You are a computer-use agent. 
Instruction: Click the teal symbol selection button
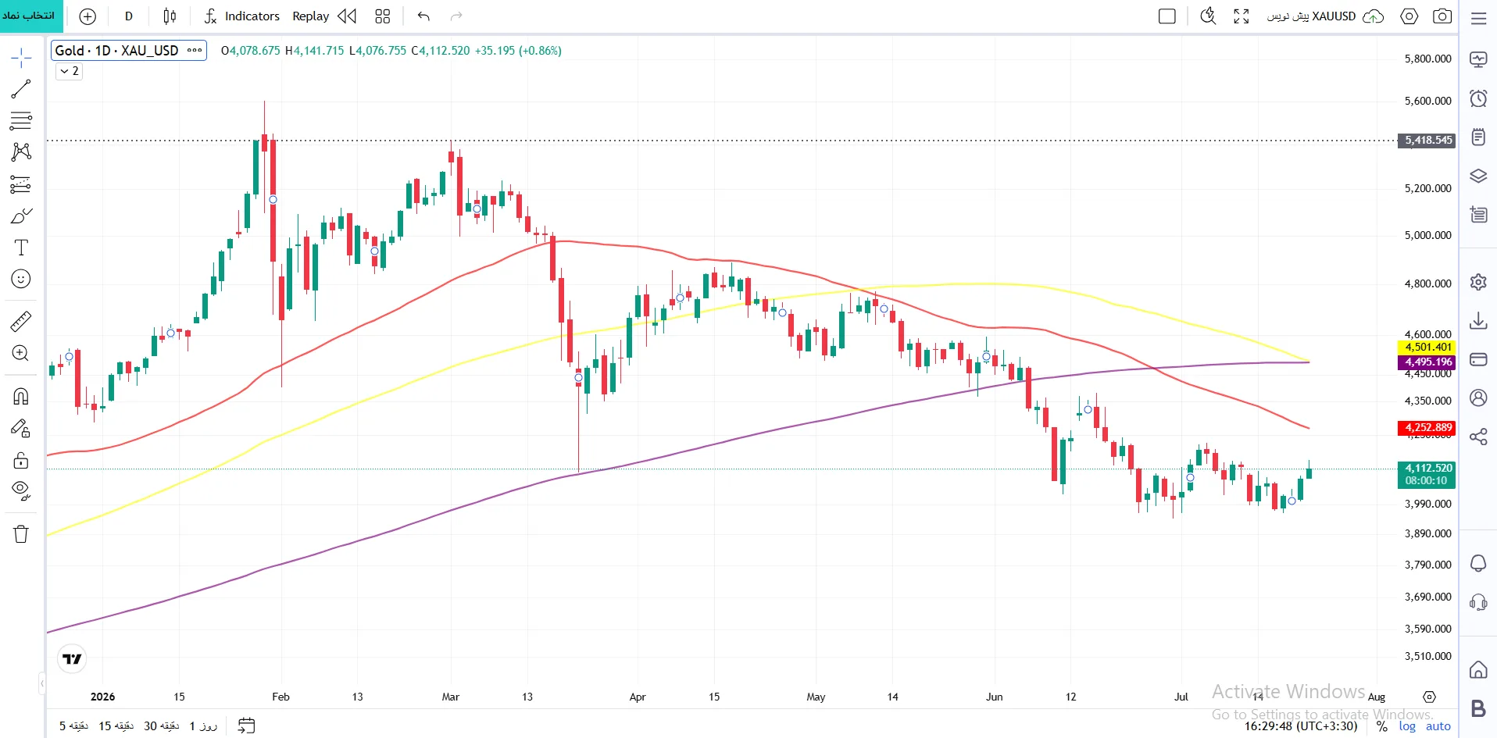coord(30,16)
